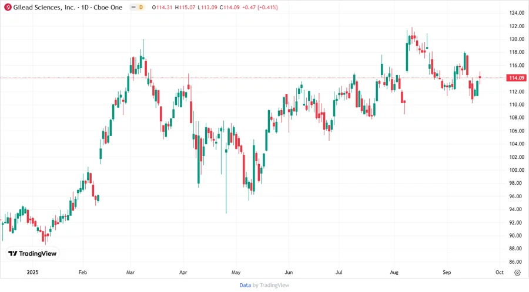Click the 104.00 price axis label
This screenshot has width=529, height=292.
(517, 144)
